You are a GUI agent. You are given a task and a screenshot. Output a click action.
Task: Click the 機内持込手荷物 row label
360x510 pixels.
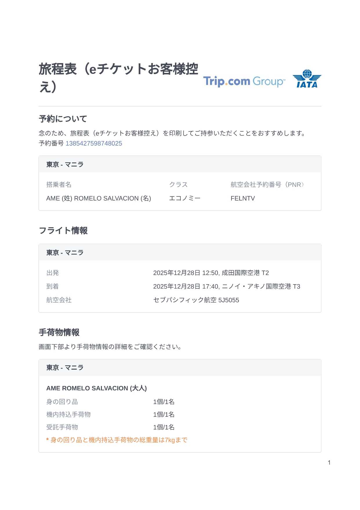pos(68,415)
